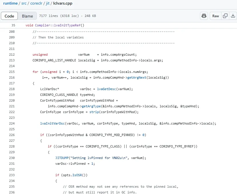This screenshot has width=237, height=194.
Task: Download raw file icon
Action: 233,16
